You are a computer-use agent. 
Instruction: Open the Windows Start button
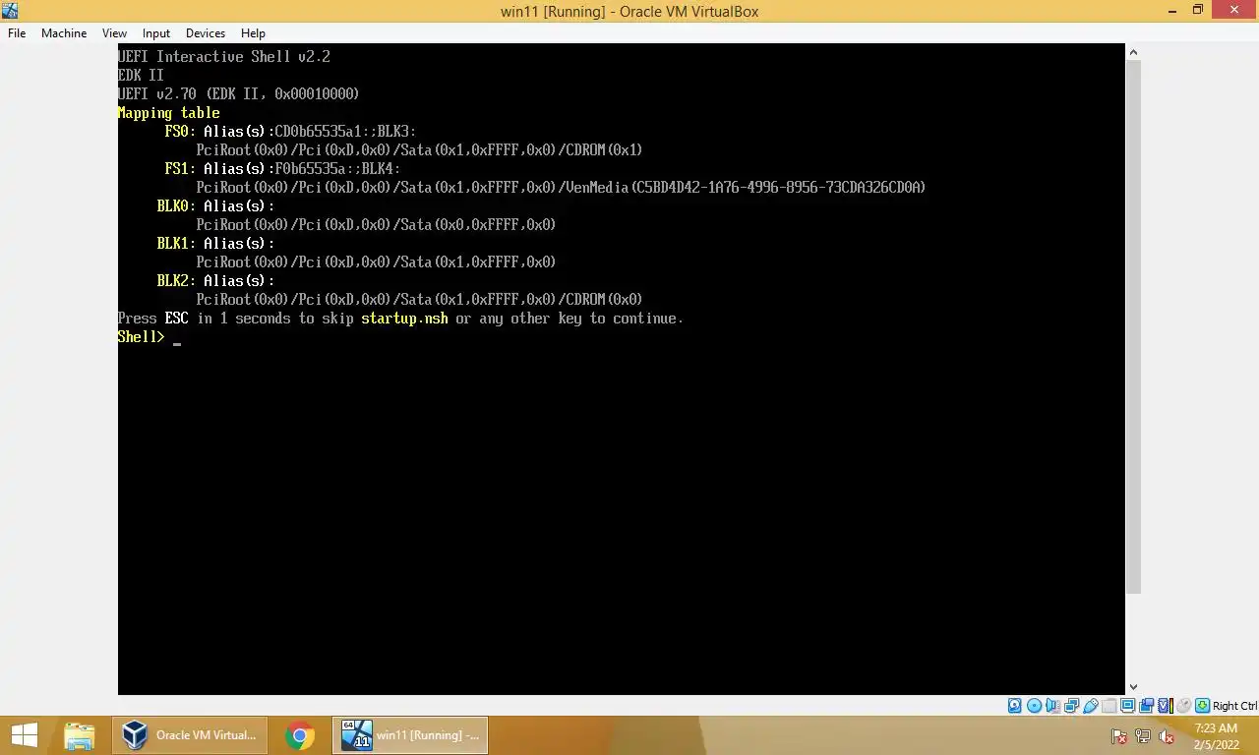tap(24, 735)
